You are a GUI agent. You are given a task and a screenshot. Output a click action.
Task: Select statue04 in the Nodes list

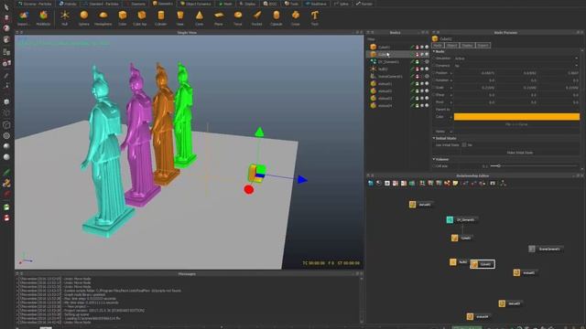pyautogui.click(x=385, y=106)
